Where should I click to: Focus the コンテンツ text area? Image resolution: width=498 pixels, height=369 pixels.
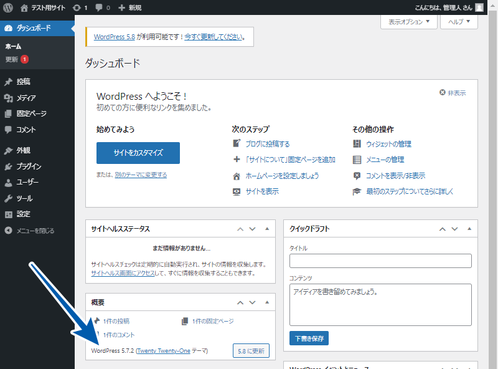[380, 305]
